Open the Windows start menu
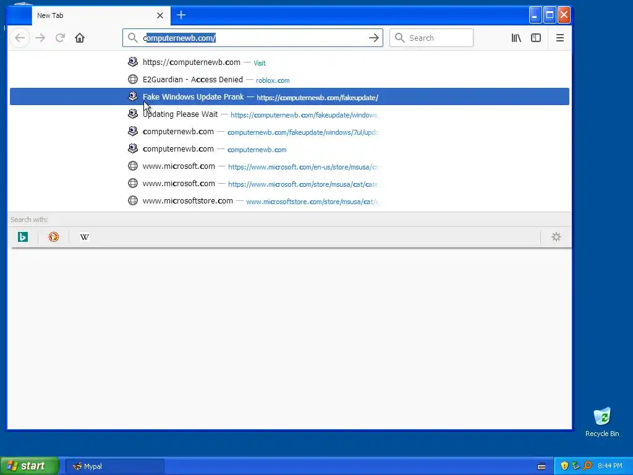633x475 pixels. pyautogui.click(x=30, y=466)
